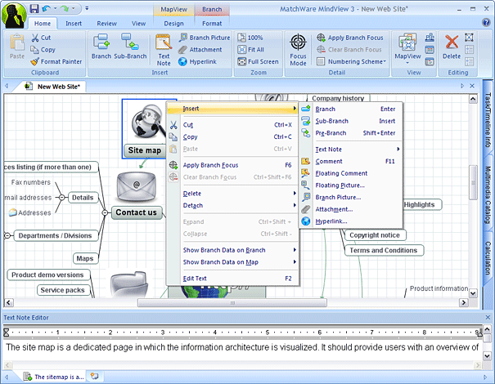Select the Service packs branch

[62, 290]
